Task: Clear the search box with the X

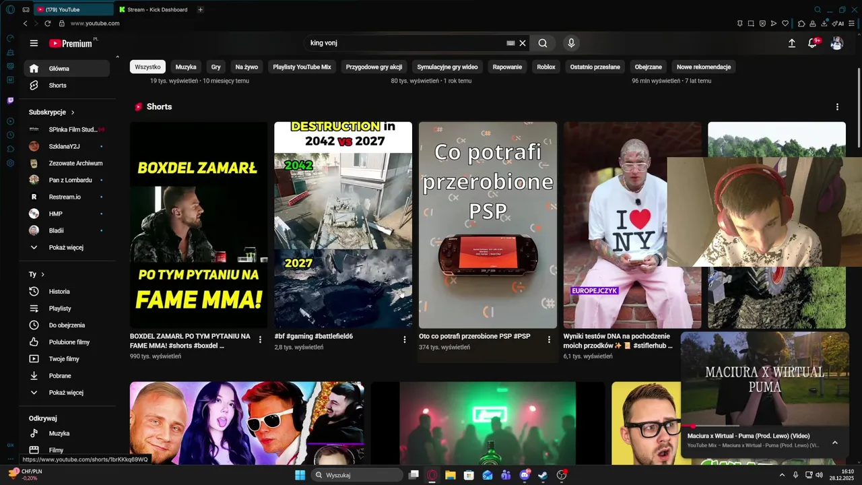Action: click(523, 43)
